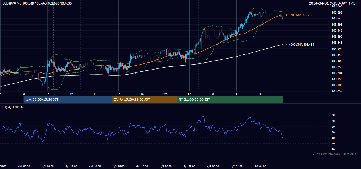Click the RSI scale value 40

(333, 138)
